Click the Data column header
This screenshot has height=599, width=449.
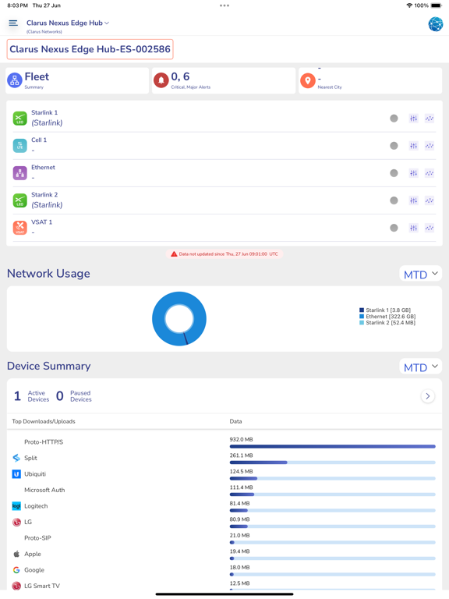coord(235,421)
